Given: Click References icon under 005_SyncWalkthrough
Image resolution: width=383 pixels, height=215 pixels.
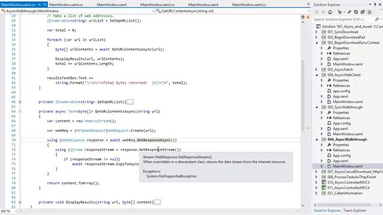Looking at the screenshot, I should (329, 118).
